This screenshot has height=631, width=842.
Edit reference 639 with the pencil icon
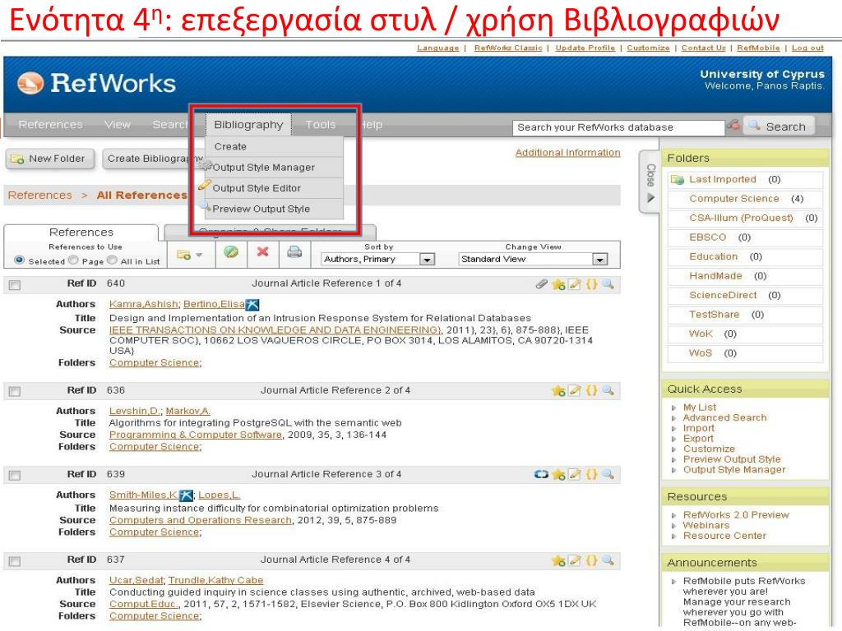pos(575,474)
